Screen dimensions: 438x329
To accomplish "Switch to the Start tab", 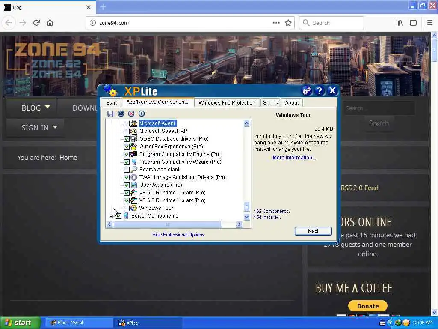I will click(112, 103).
